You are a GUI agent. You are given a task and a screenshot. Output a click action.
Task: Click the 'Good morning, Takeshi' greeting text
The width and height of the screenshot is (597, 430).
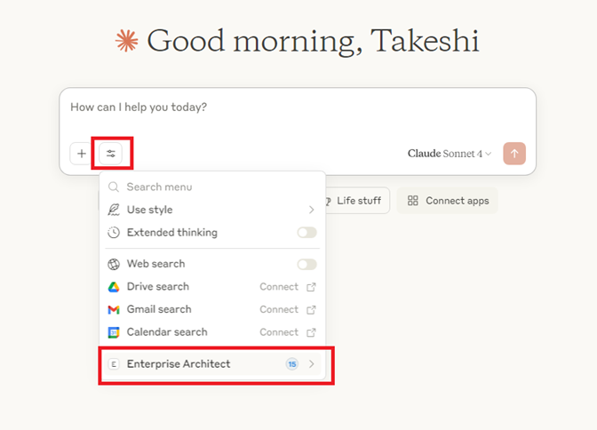(x=313, y=41)
